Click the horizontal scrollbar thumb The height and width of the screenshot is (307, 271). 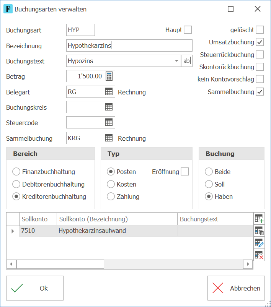click(x=60, y=264)
